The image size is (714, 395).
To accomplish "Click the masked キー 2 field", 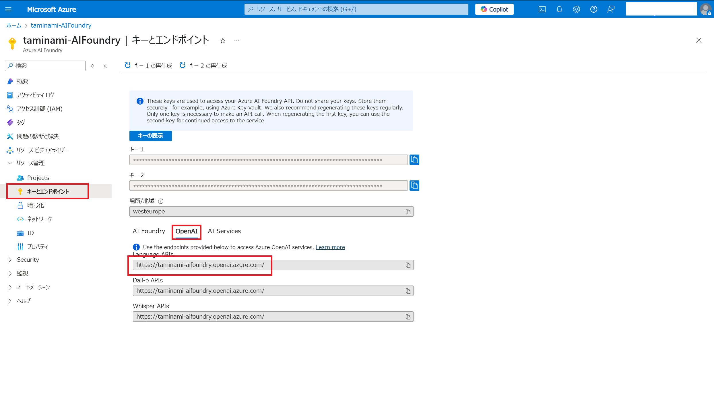I will click(x=268, y=186).
